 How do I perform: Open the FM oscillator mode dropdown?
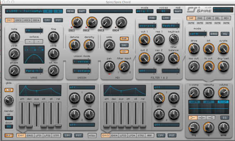tap(34, 31)
